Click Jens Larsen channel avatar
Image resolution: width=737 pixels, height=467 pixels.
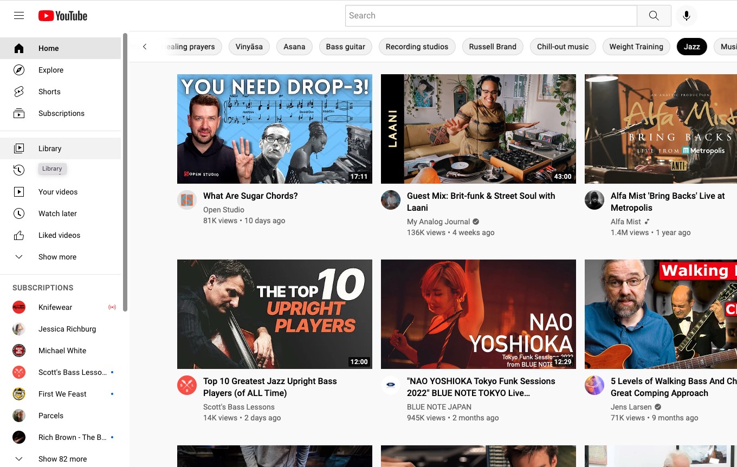pyautogui.click(x=594, y=385)
